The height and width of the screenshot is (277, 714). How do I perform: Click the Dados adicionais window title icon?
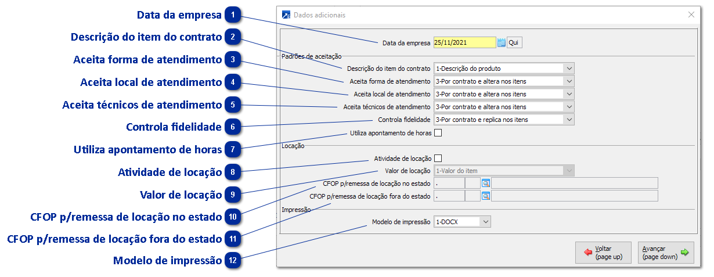click(x=286, y=15)
